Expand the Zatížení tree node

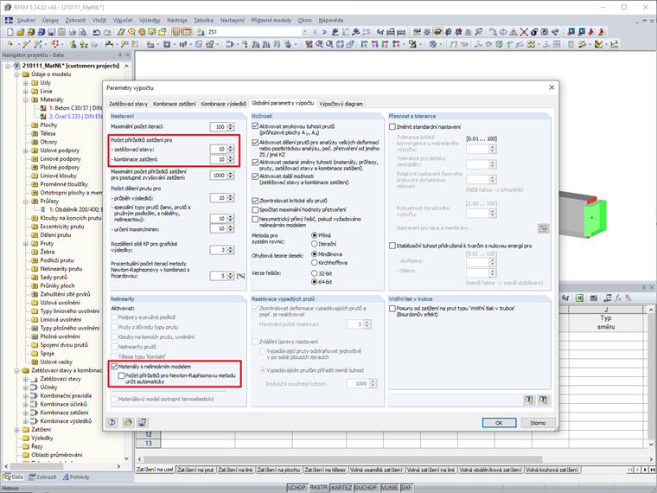[16, 430]
